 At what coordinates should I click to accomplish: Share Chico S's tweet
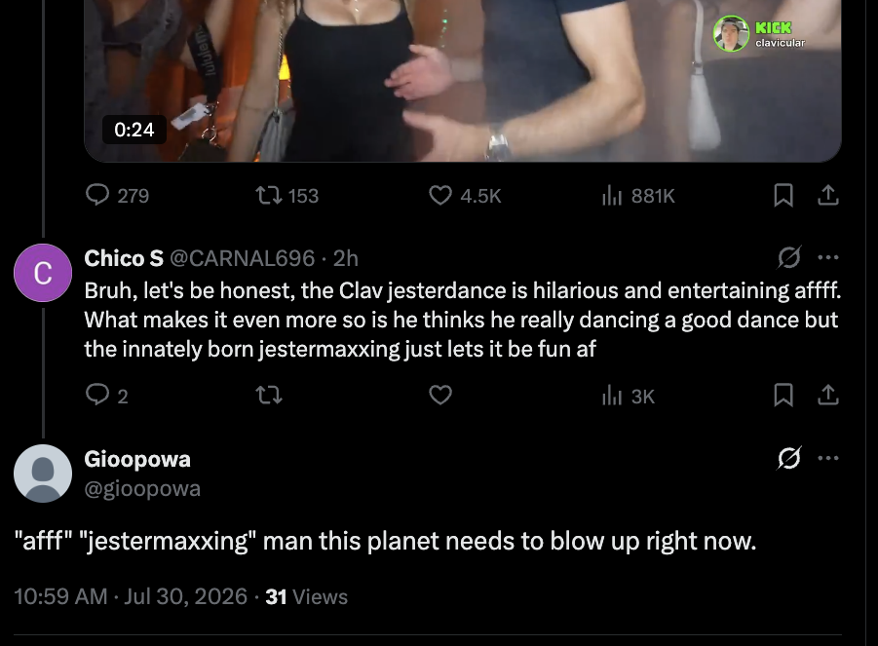pos(828,396)
